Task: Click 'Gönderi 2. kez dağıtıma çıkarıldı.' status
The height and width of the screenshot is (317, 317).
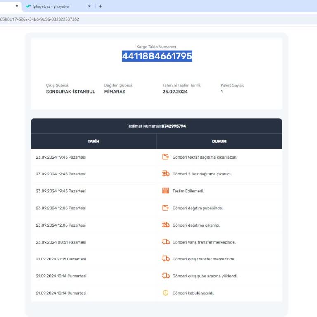Action: tap(202, 174)
